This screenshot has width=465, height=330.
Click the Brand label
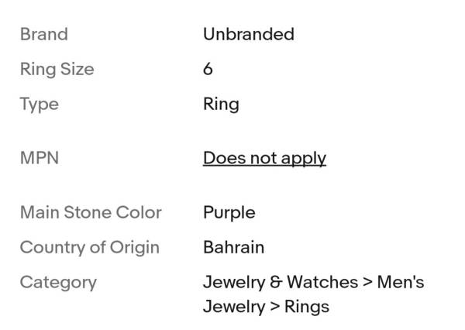(43, 34)
